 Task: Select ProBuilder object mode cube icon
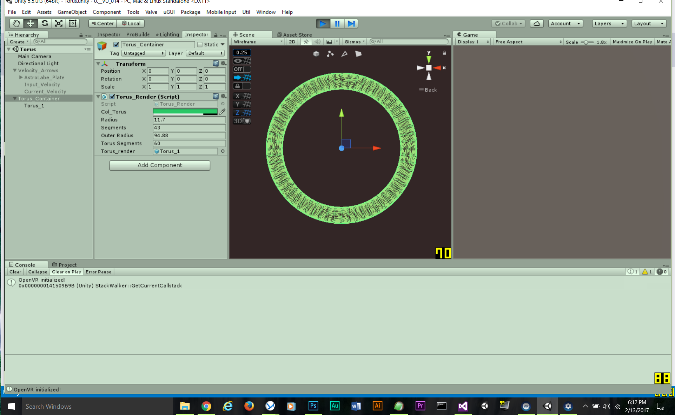316,54
